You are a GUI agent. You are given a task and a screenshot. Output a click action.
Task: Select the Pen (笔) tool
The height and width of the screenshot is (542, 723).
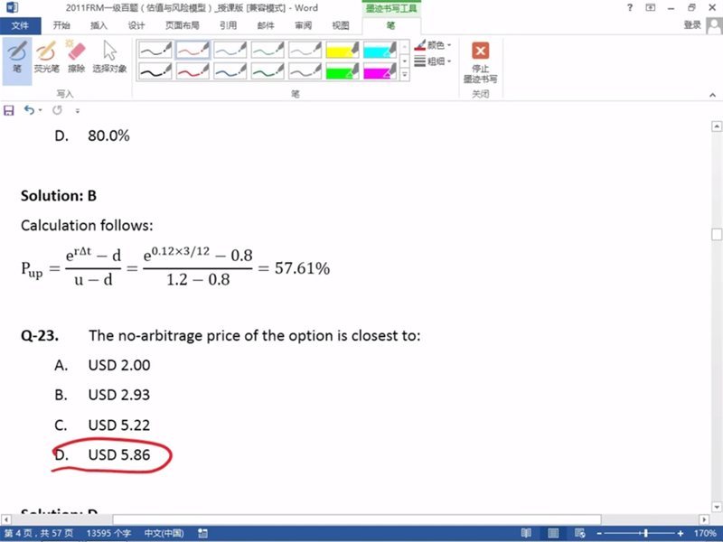point(17,57)
